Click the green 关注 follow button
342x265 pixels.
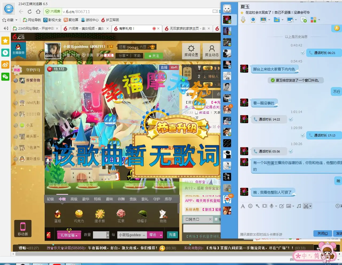(154, 56)
